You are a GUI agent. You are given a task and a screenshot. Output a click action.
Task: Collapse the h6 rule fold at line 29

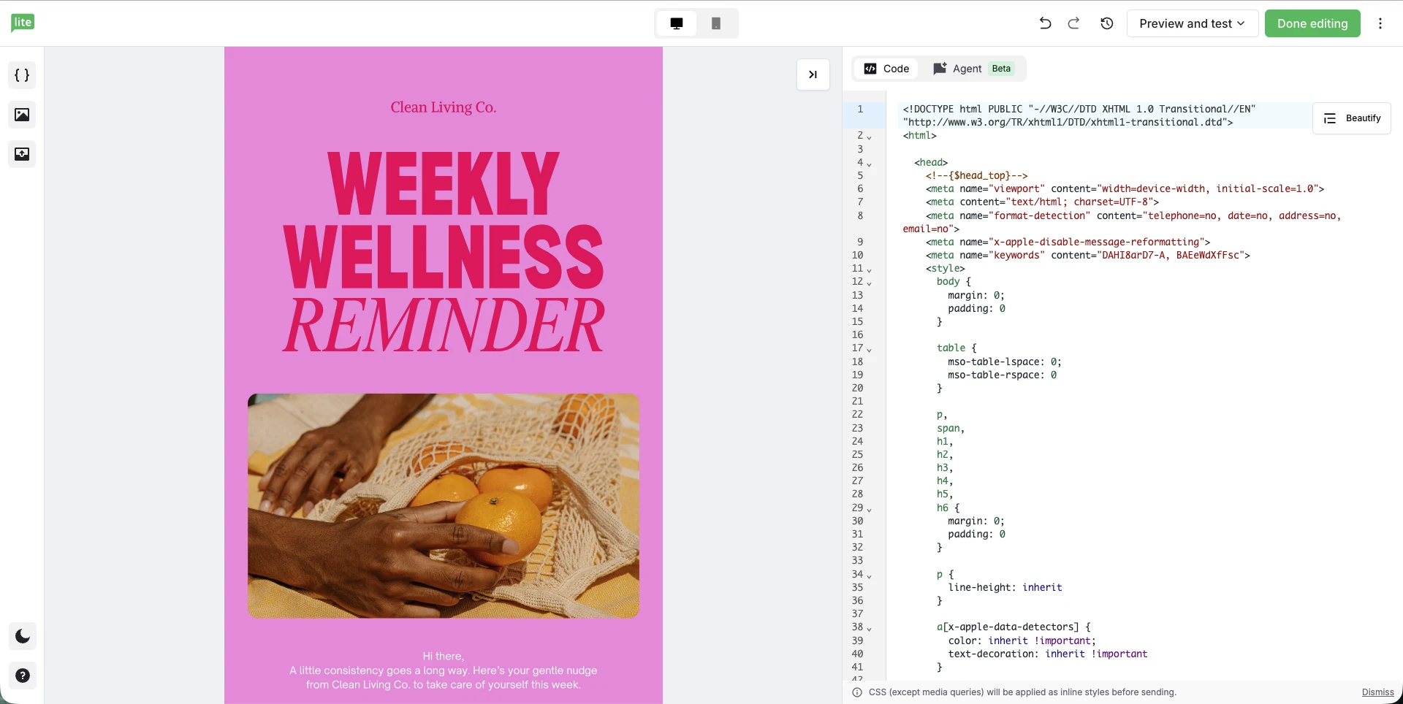(869, 509)
